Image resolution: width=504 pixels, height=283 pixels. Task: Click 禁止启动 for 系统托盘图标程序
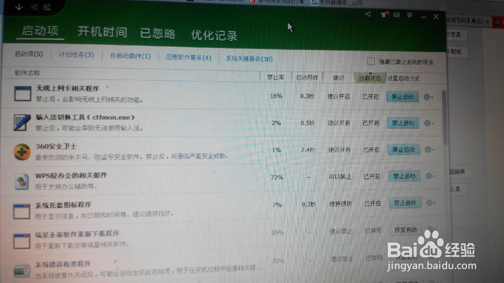[x=405, y=203]
